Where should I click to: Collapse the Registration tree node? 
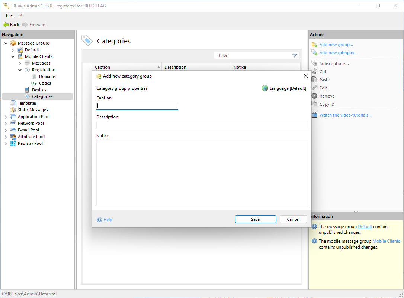20,70
